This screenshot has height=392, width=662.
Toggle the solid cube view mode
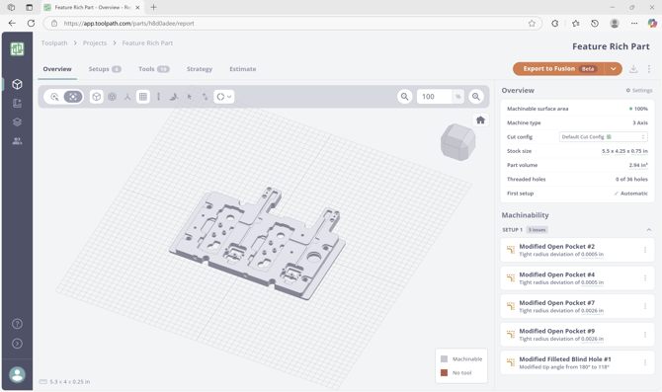click(97, 97)
